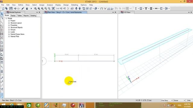
Task: Click the I-beam steel frame icon
Action: click(136, 8)
